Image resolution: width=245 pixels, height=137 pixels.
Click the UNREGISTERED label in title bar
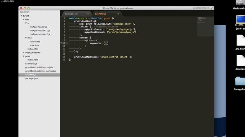point(201,8)
